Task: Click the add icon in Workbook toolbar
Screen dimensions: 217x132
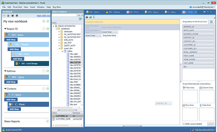Action: pyautogui.click(x=4, y=16)
